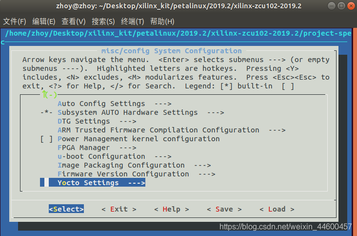Screen dimensions: 357x236
Task: Click the < Load > button
Action: (277, 209)
